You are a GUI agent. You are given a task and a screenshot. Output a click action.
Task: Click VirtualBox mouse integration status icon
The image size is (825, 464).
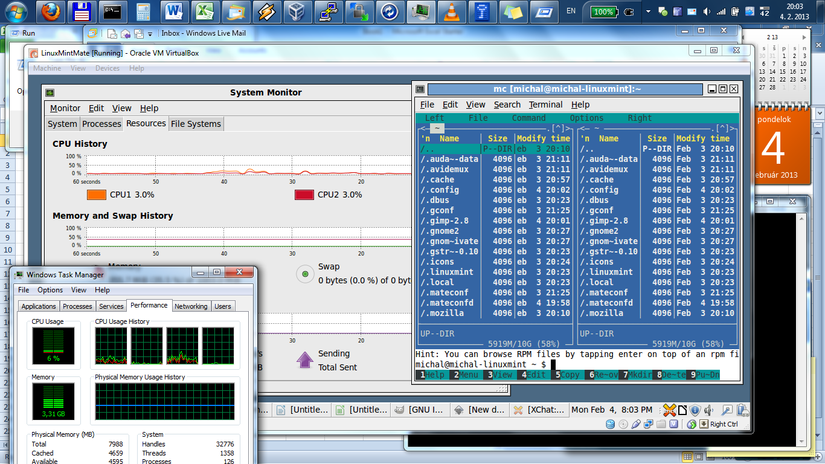pos(692,424)
